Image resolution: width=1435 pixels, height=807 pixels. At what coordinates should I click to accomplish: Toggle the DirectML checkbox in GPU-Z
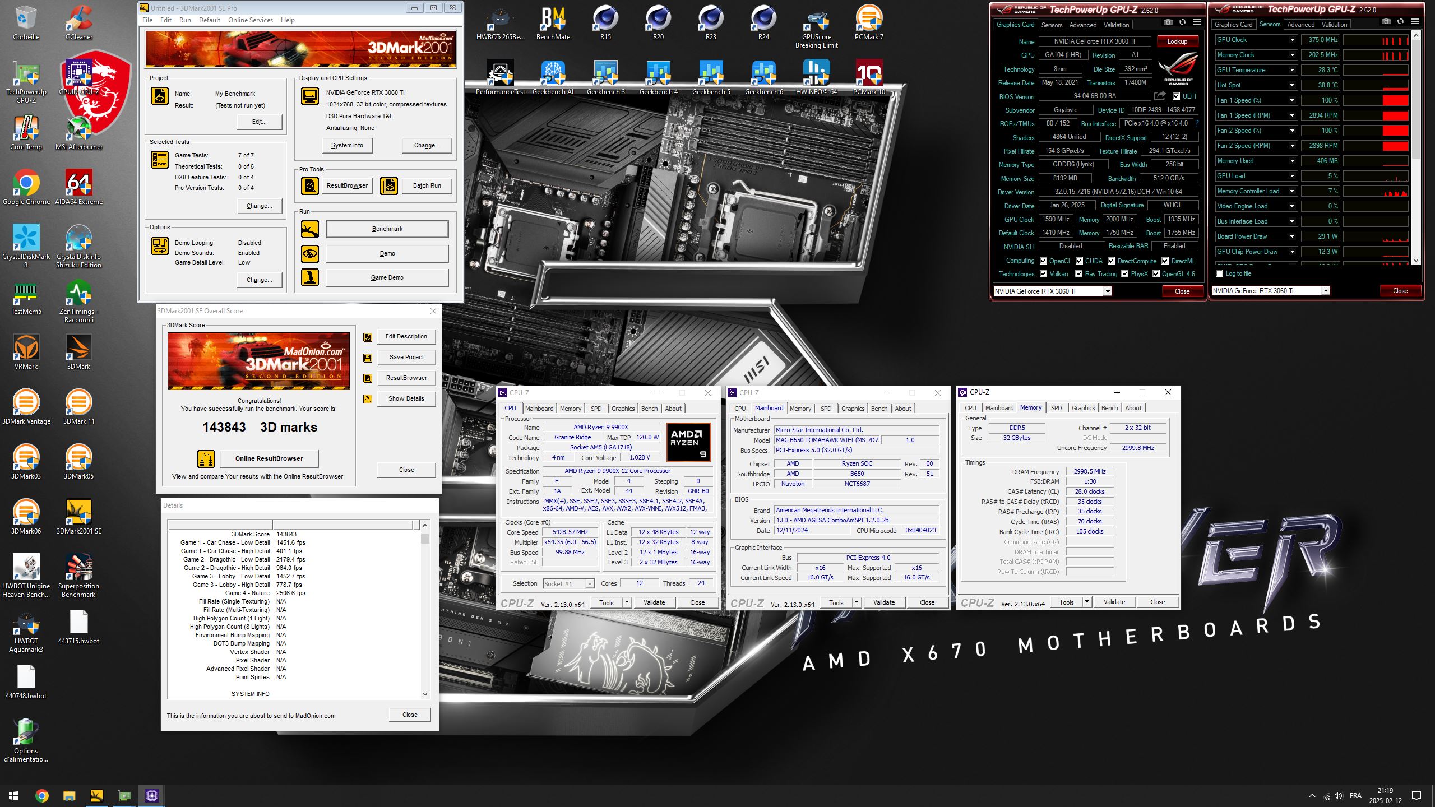click(x=1165, y=261)
